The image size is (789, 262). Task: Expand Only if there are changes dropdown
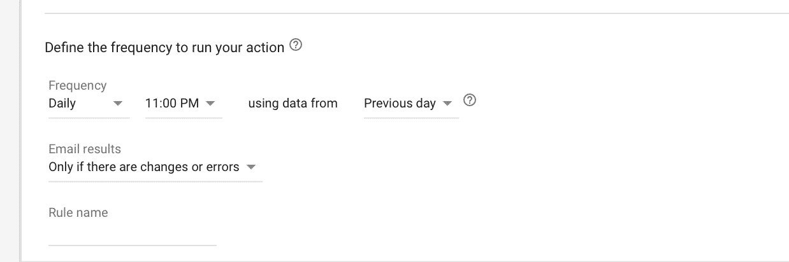(156, 168)
